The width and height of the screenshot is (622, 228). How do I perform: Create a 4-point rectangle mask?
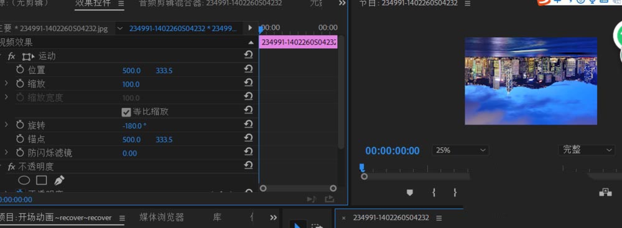pyautogui.click(x=42, y=180)
